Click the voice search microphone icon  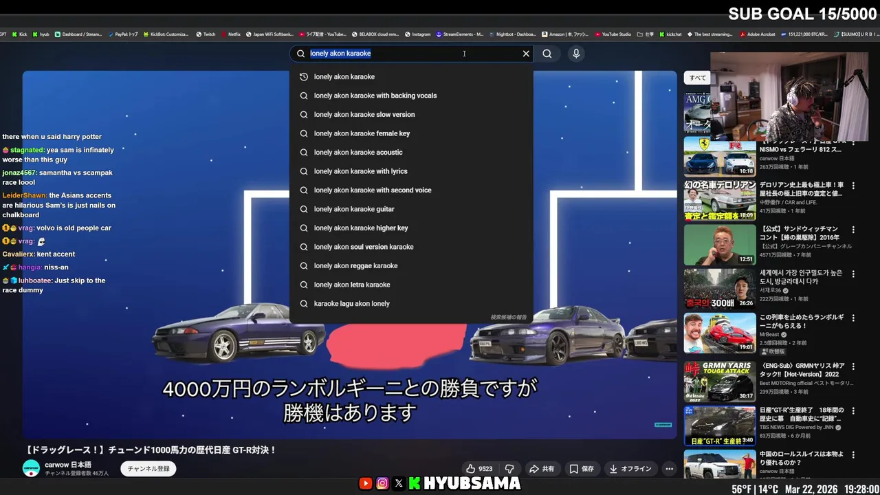[x=576, y=54]
